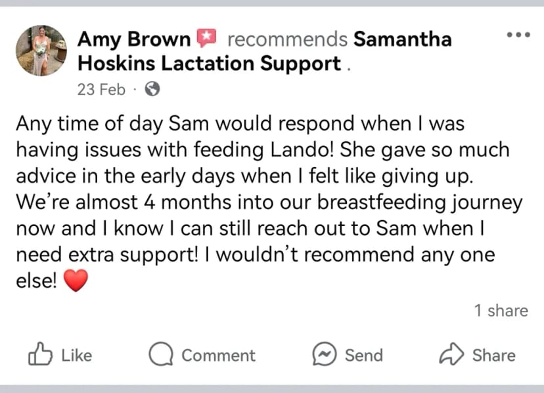This screenshot has width=544, height=393.
Task: Open Samantha Hoskins Lactation Support page
Action: [265, 51]
